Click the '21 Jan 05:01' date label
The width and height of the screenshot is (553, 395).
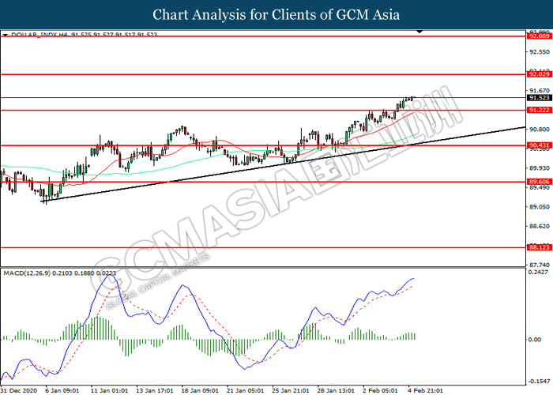246,390
